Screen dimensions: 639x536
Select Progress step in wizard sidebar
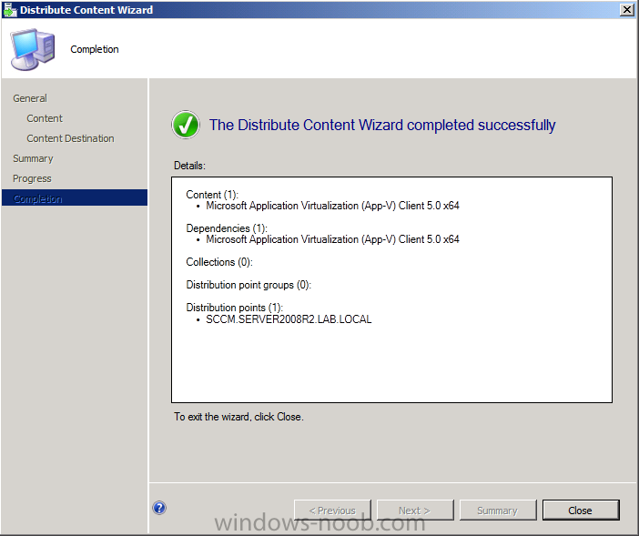[x=32, y=178]
